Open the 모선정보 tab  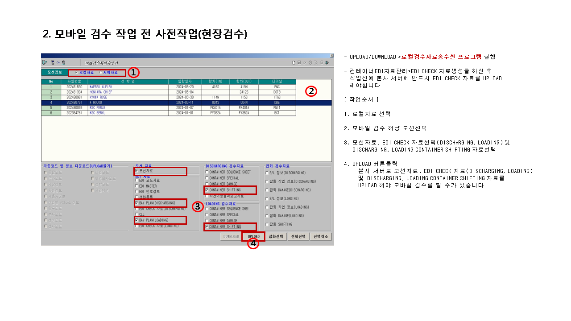point(54,72)
